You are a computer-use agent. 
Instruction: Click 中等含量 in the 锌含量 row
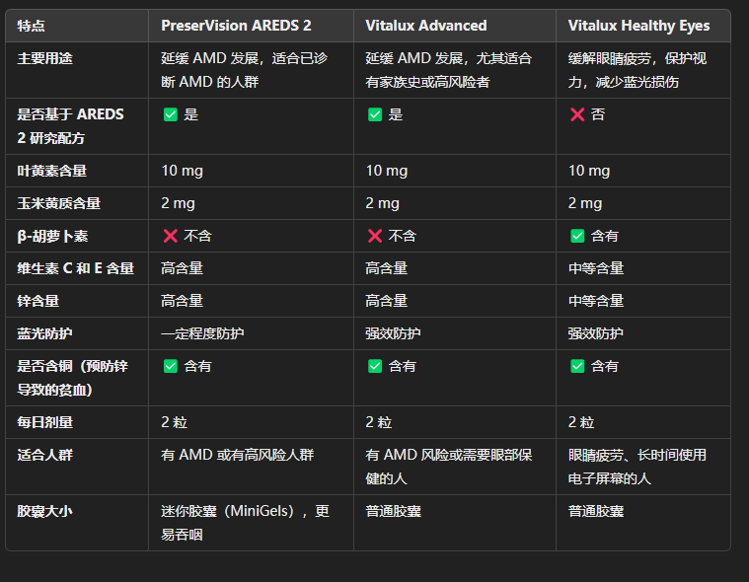596,301
